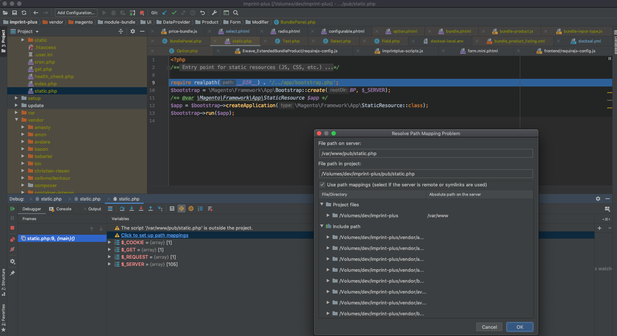Click the Step Out debug icon
The image size is (617, 336).
[x=151, y=209]
